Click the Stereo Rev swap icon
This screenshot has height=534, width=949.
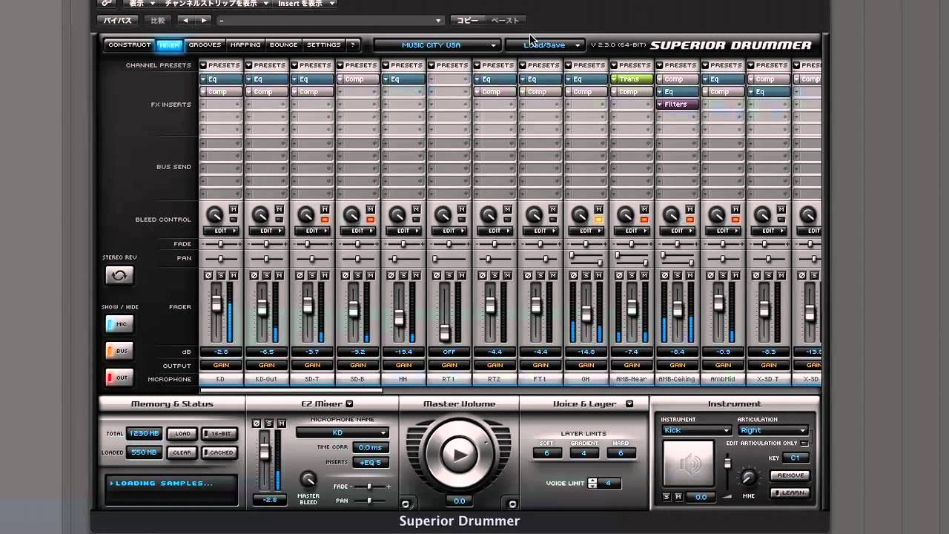point(119,275)
